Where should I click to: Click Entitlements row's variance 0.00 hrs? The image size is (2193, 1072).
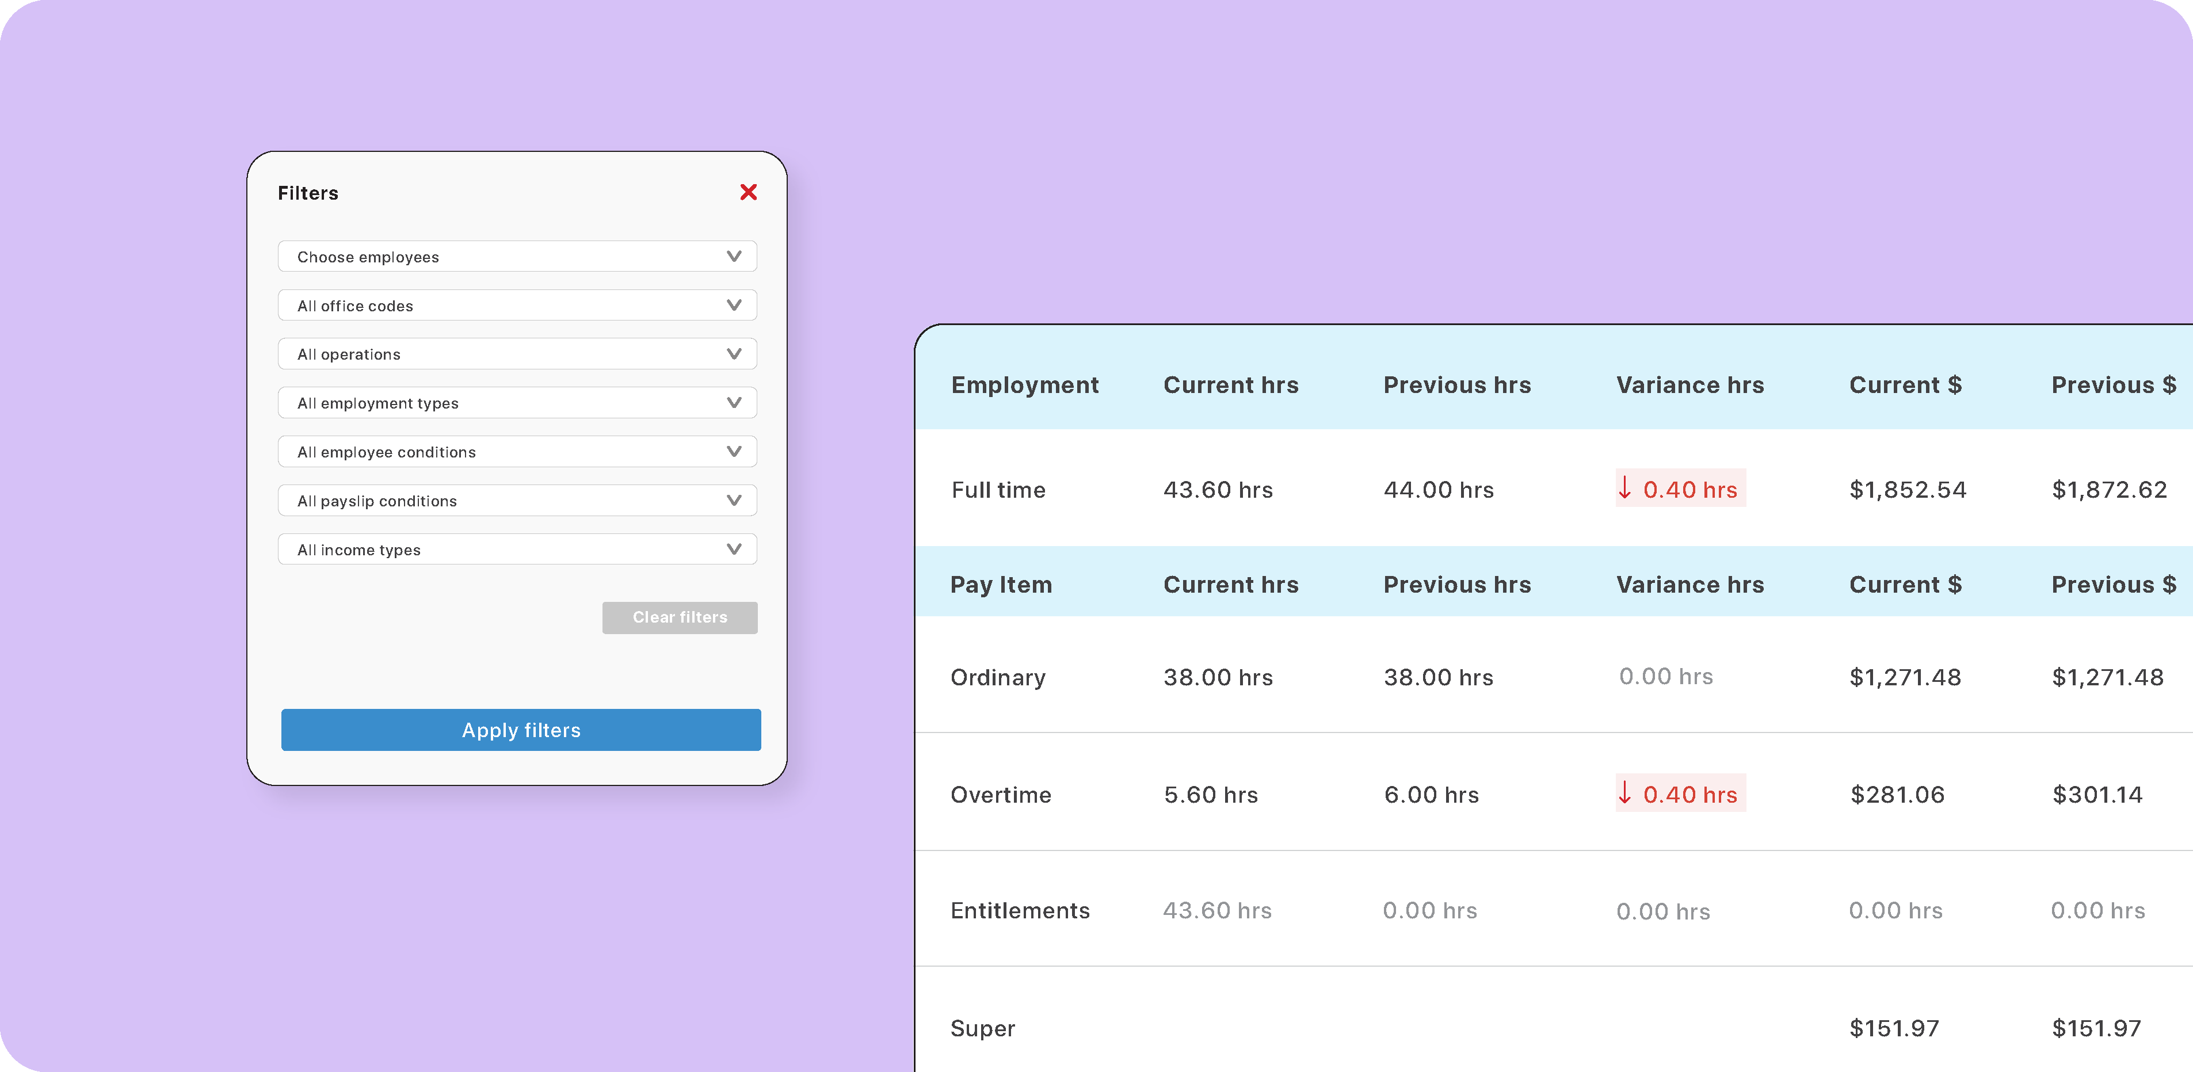1664,912
